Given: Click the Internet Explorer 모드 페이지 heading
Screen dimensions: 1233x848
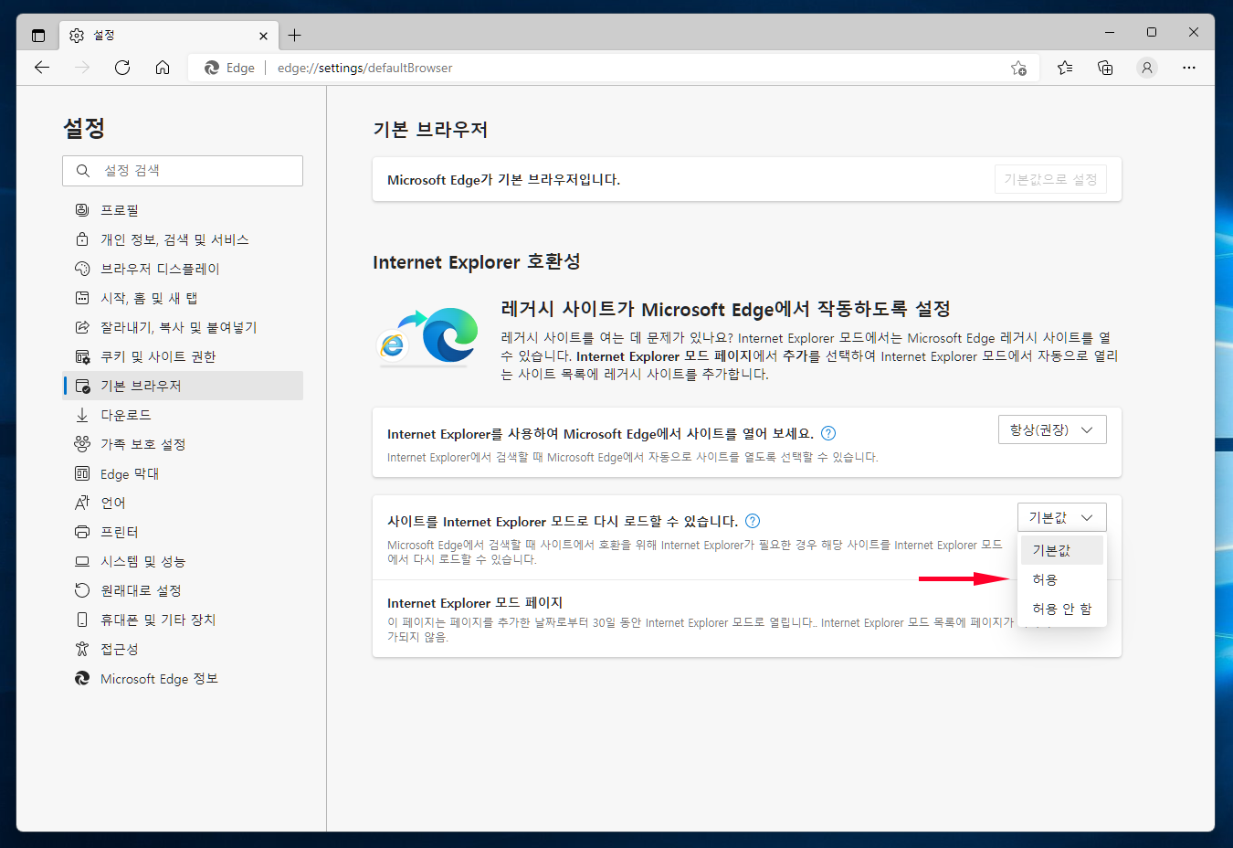Looking at the screenshot, I should [475, 603].
